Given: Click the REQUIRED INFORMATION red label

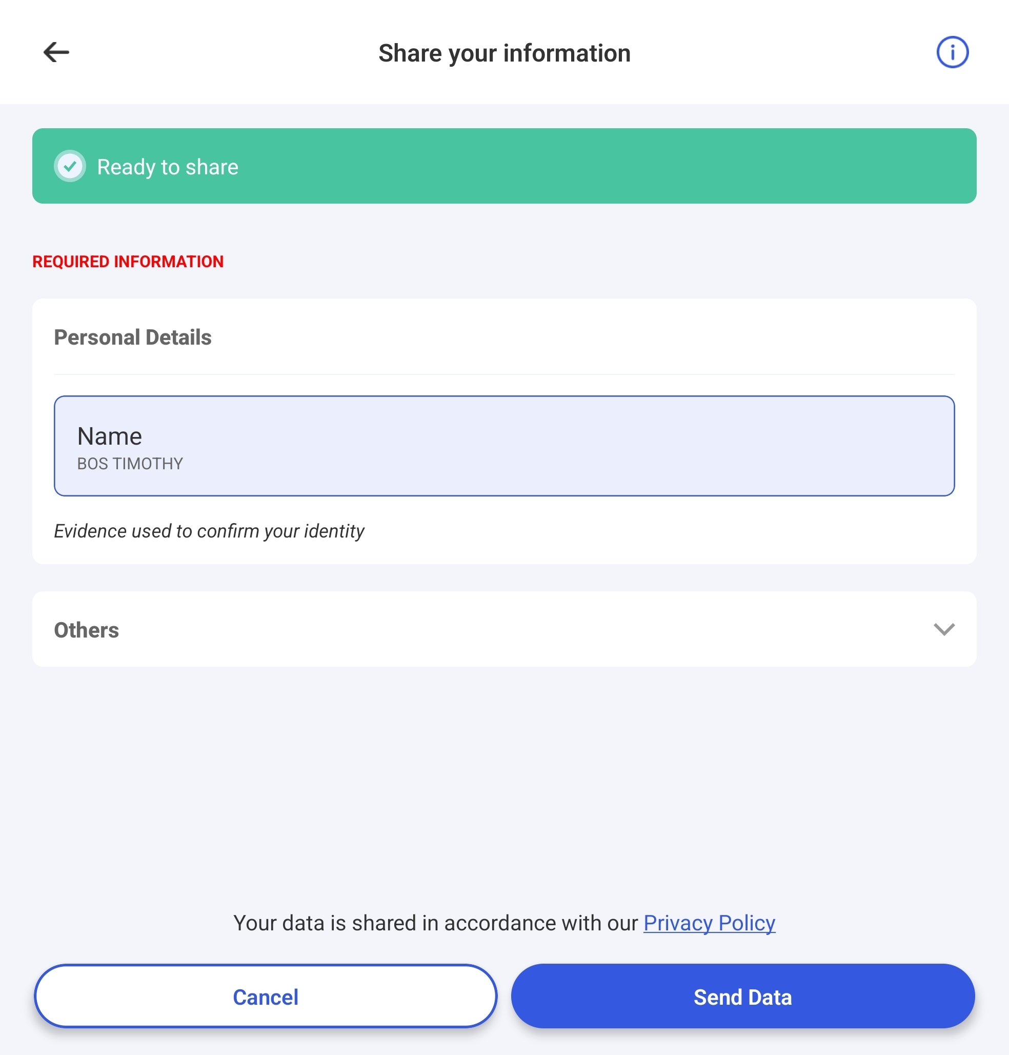Looking at the screenshot, I should tap(128, 262).
